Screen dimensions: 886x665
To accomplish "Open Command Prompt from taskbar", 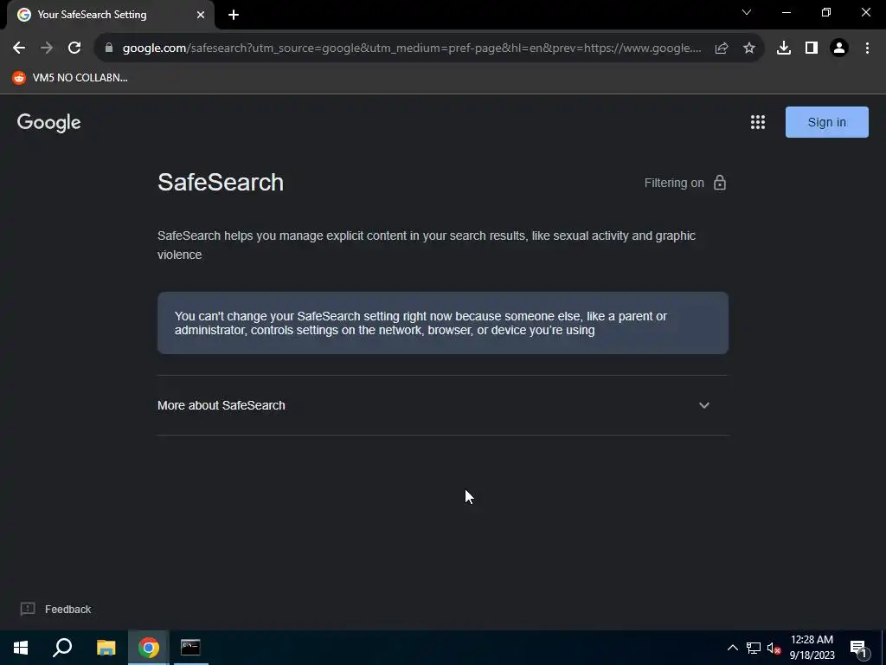I will click(x=190, y=648).
